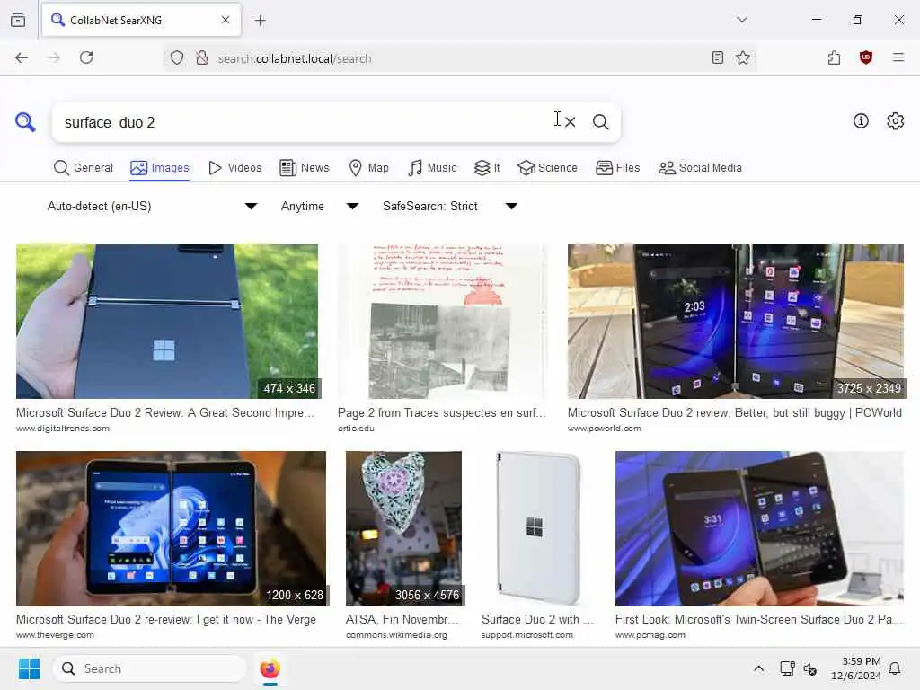List all tabs with the chevron button
The image size is (920, 690).
click(x=742, y=20)
